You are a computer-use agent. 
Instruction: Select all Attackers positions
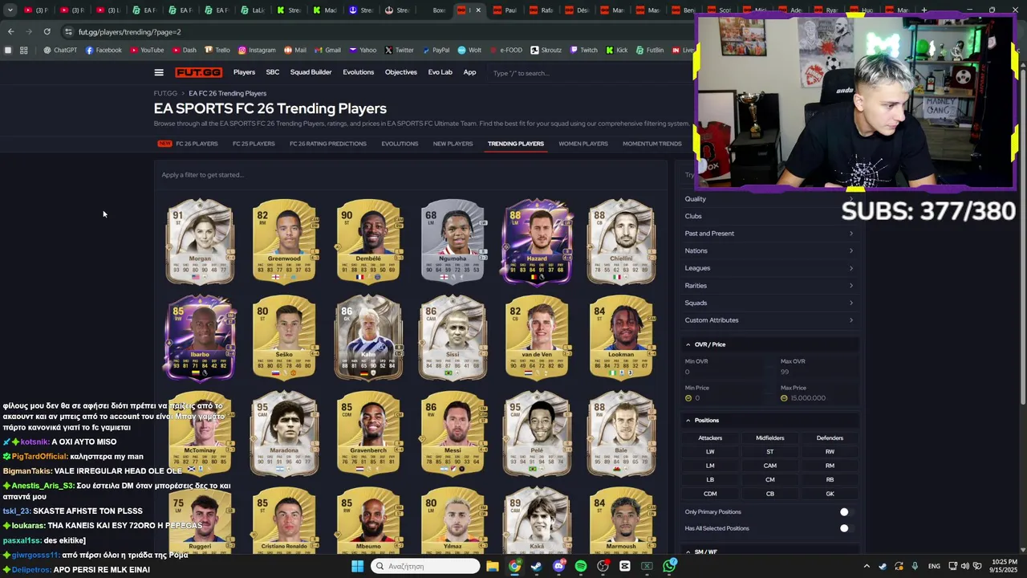point(710,438)
